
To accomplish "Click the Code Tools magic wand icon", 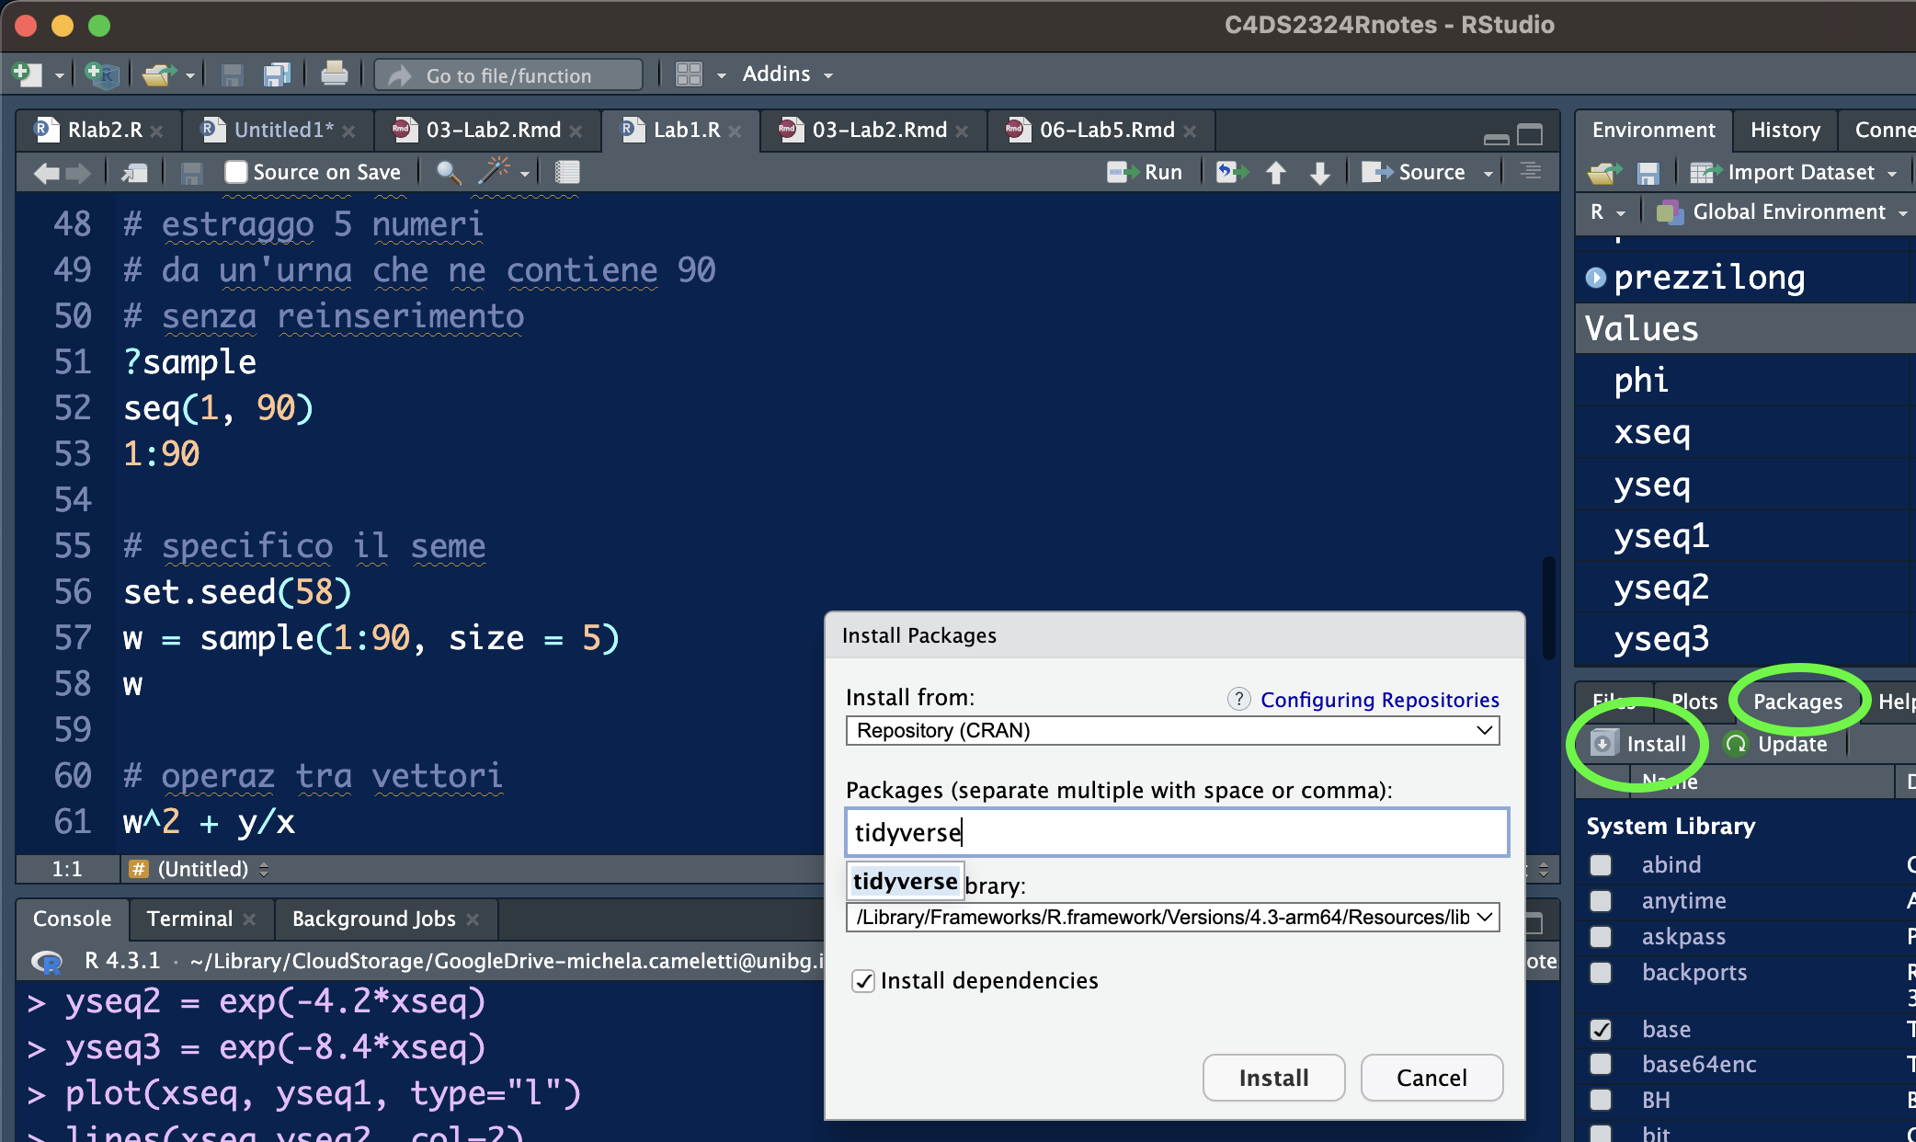I will pyautogui.click(x=495, y=170).
